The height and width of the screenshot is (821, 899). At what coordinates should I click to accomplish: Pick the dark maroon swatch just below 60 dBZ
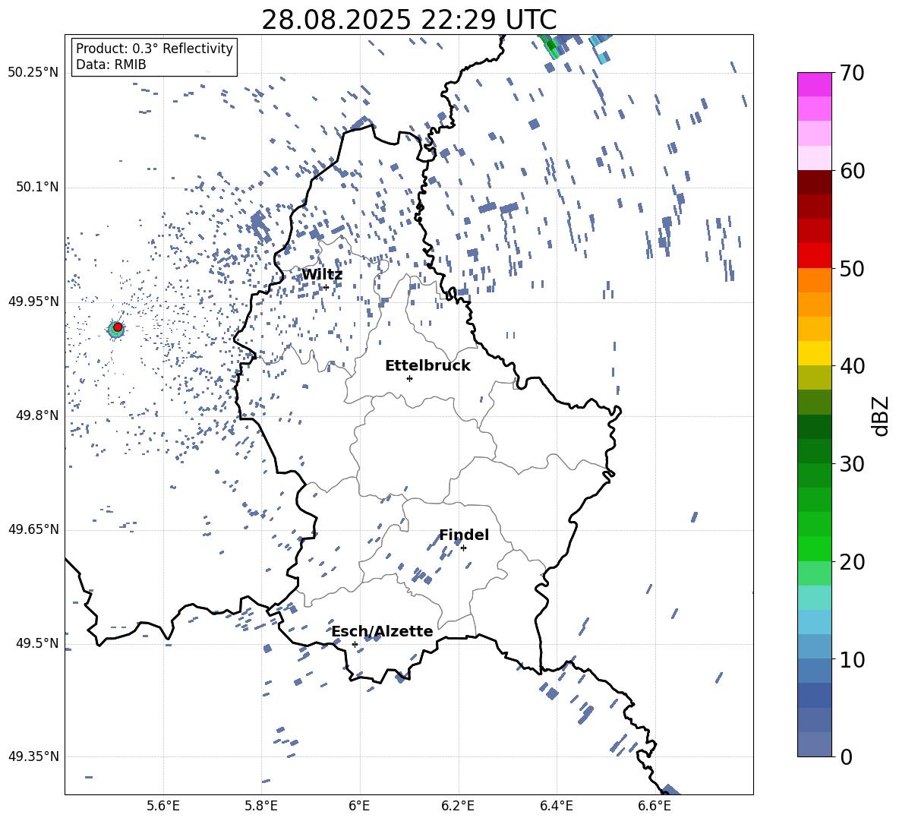coord(814,183)
